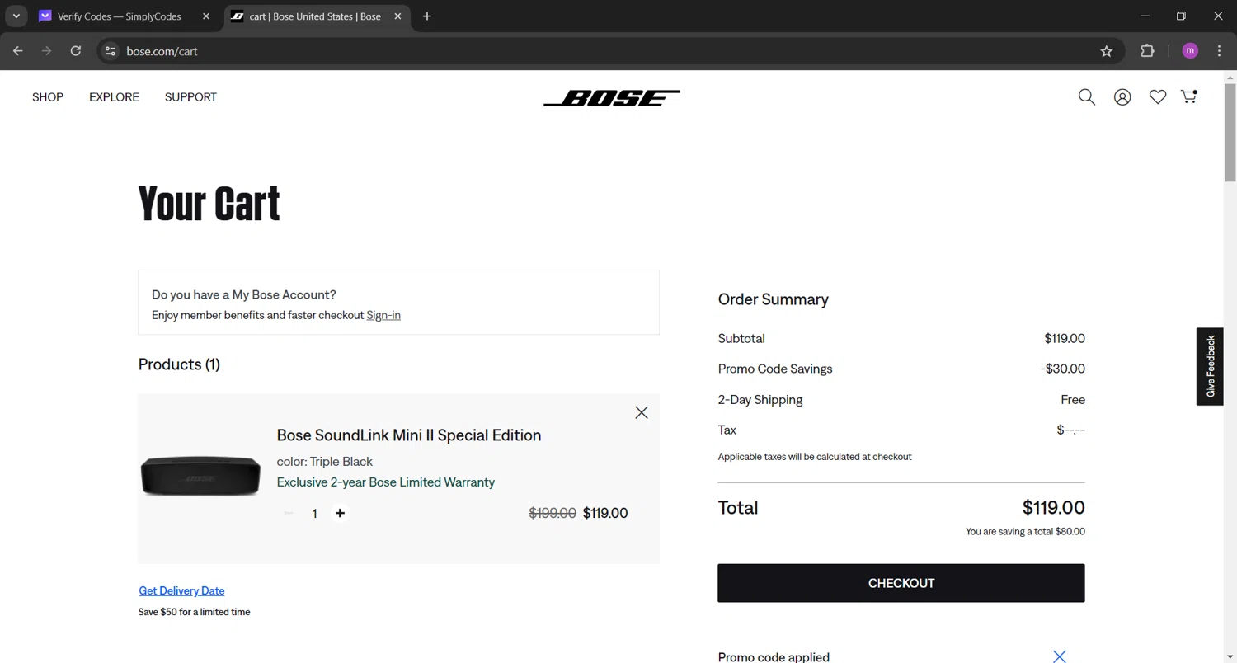Remove SoundLink Mini II with X icon
Viewport: 1237px width, 663px height.
pos(642,412)
